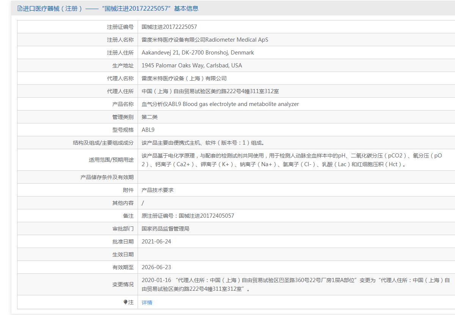Open the 详情 link
455x315 pixels.
[147, 303]
